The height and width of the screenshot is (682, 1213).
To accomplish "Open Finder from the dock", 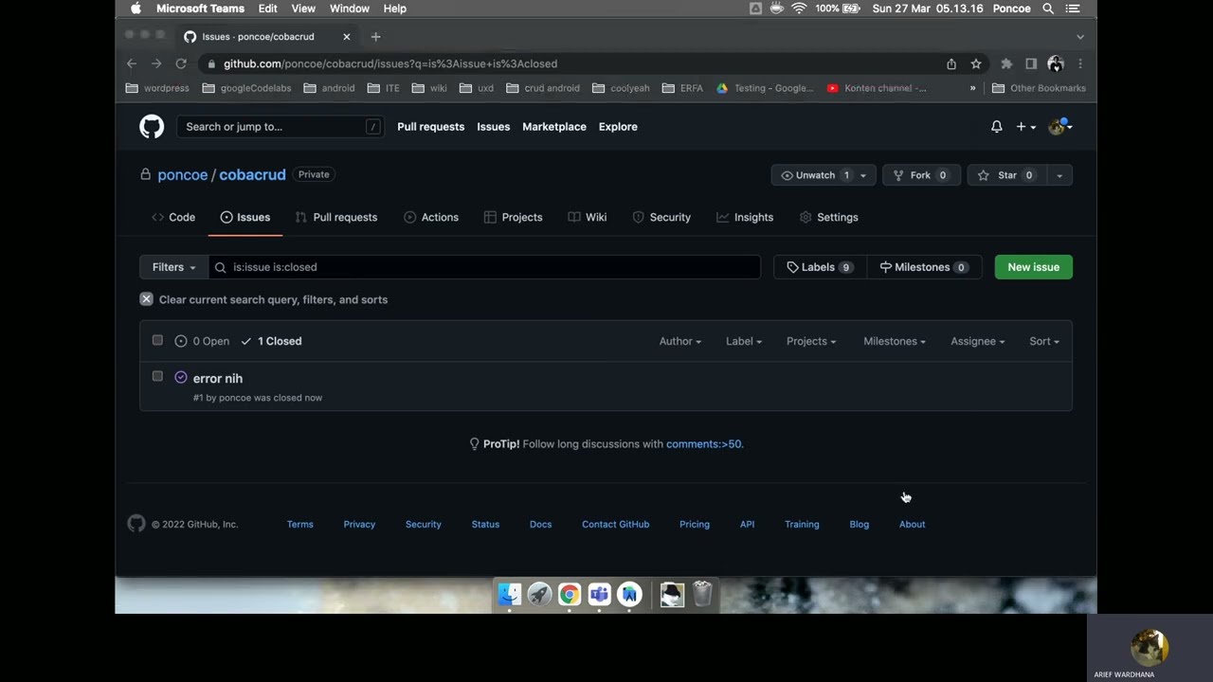I will point(510,594).
